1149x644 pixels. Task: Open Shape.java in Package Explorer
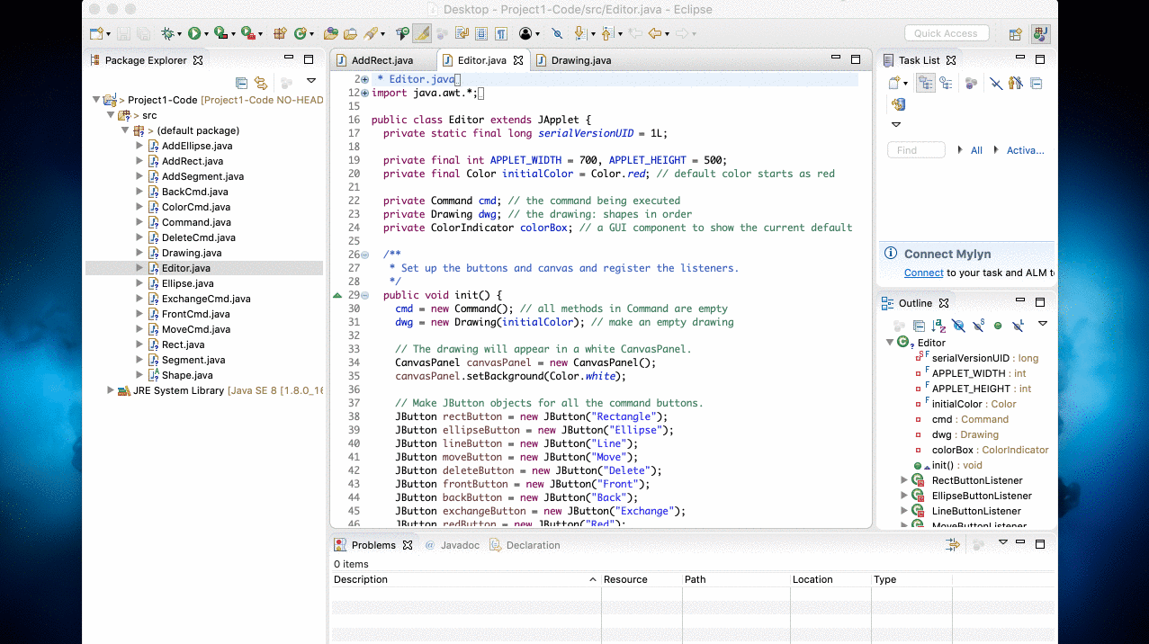click(x=187, y=375)
